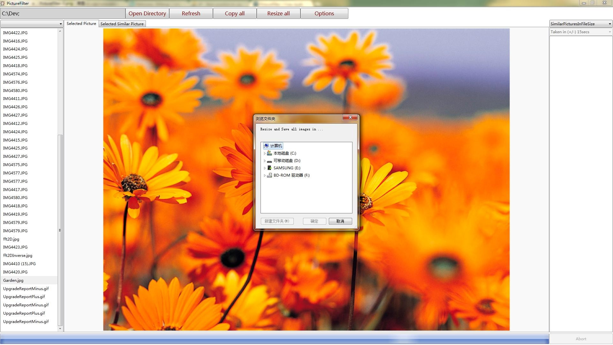Expand the SAMSUNG (E:) tree node

[x=265, y=168]
